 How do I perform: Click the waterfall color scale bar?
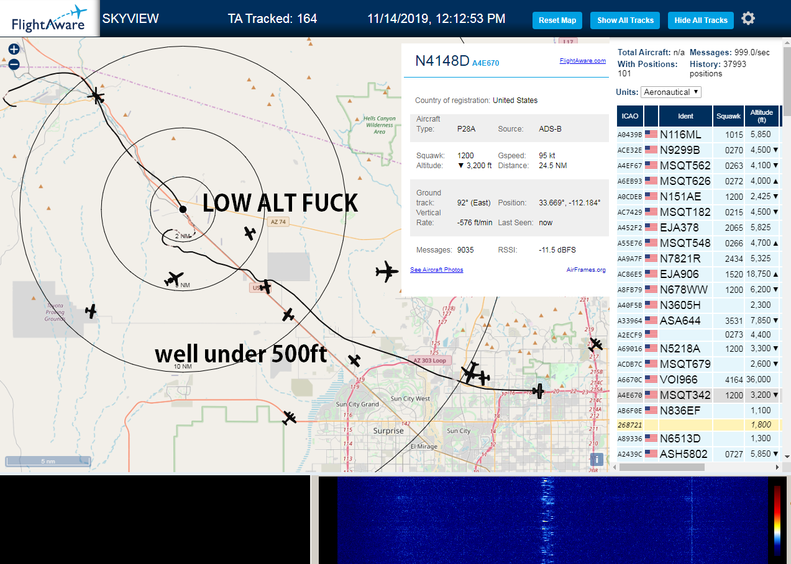777,520
